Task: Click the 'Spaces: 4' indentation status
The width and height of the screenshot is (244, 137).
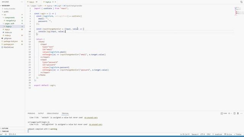Action: (x=195, y=134)
